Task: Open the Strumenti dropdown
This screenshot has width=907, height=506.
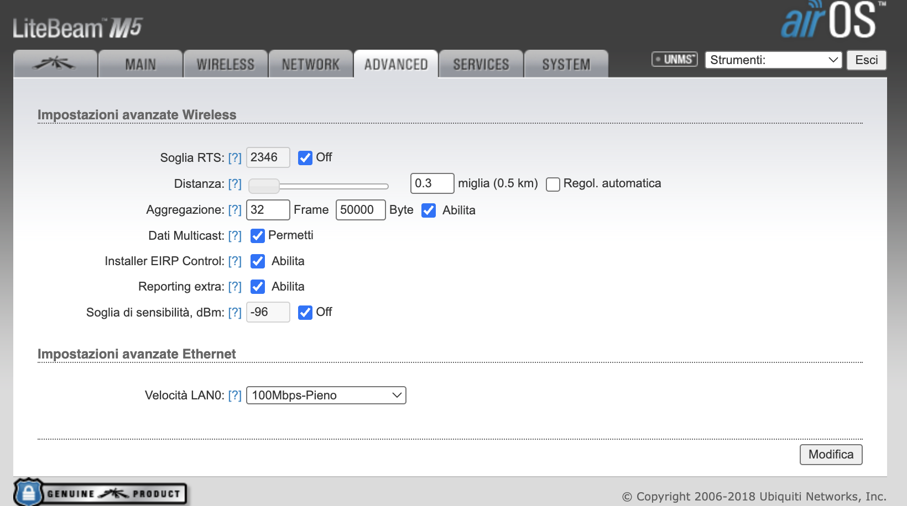Action: (773, 60)
